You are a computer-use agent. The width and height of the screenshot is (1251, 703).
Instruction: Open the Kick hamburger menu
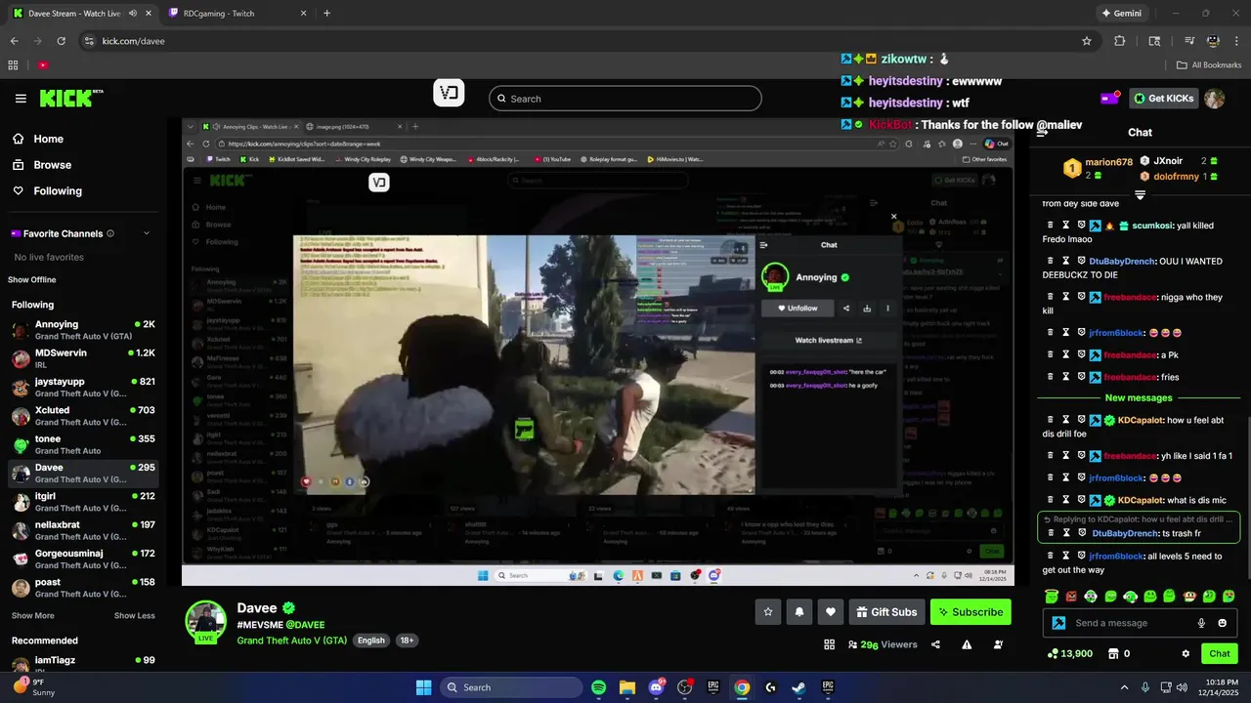pos(21,99)
